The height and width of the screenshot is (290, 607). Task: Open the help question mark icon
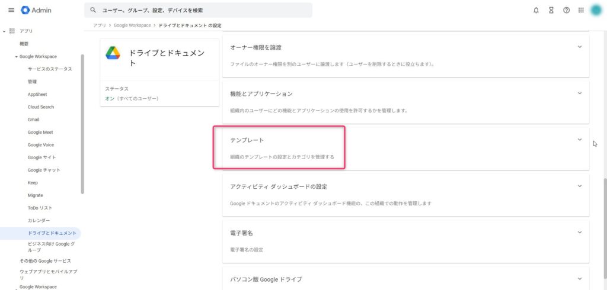tap(566, 11)
